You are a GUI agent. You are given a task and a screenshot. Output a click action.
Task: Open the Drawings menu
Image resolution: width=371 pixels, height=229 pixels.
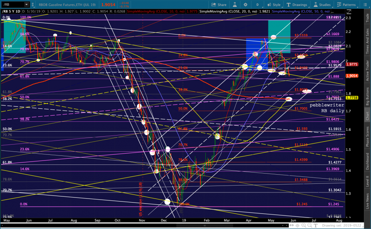[x=297, y=4]
